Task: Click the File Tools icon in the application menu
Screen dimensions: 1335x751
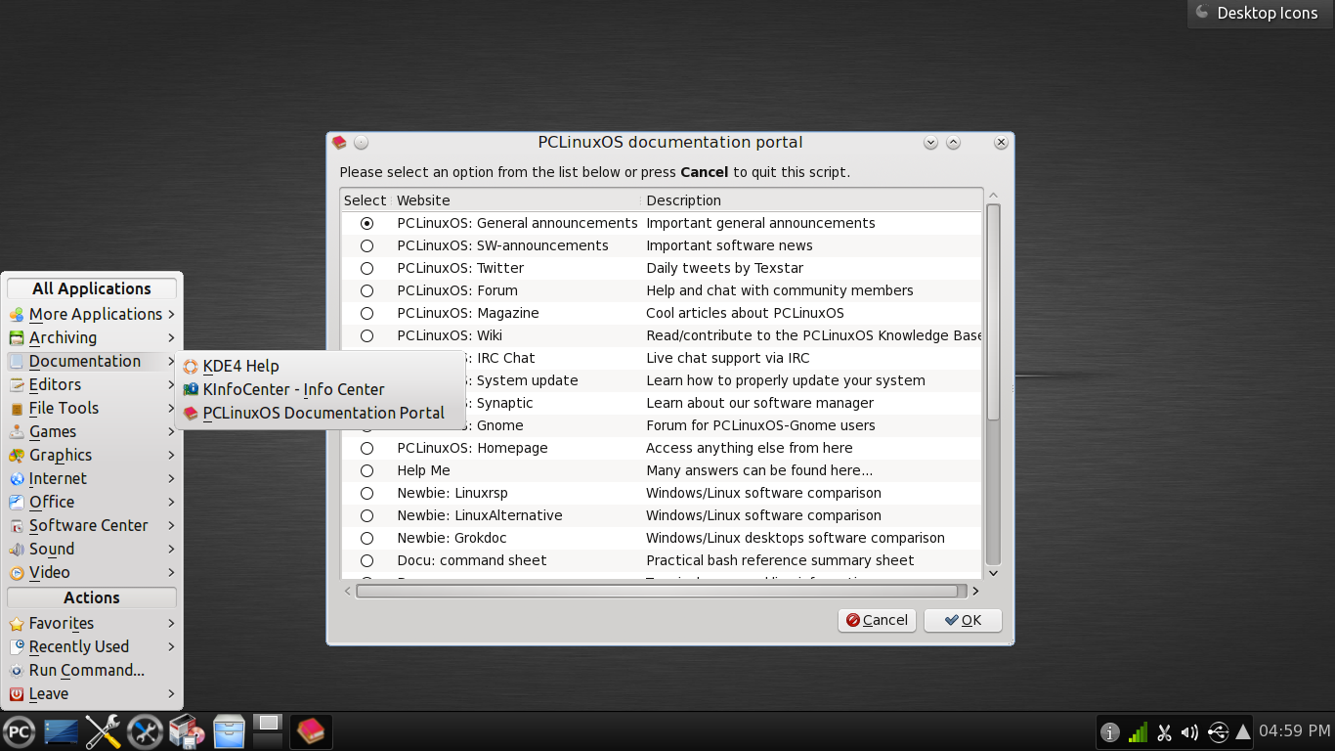Action: pyautogui.click(x=17, y=409)
